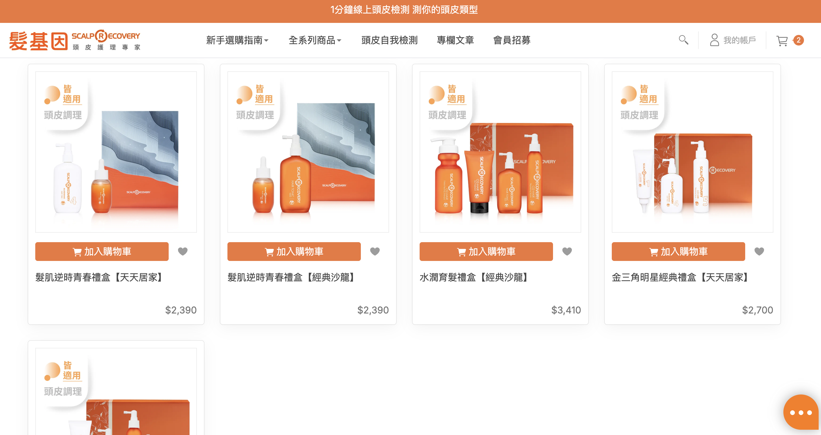Click the 1分鐘線上頭皮檢測 top banner

click(404, 10)
